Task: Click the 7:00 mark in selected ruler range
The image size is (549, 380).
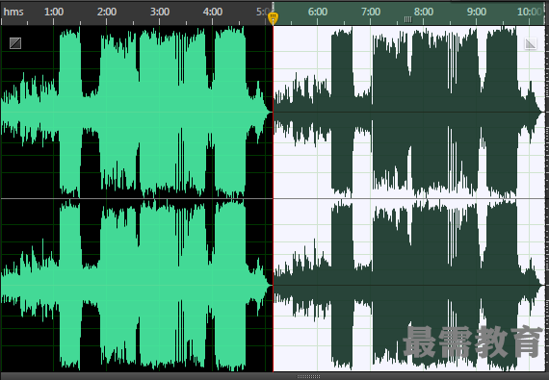Action: (371, 12)
